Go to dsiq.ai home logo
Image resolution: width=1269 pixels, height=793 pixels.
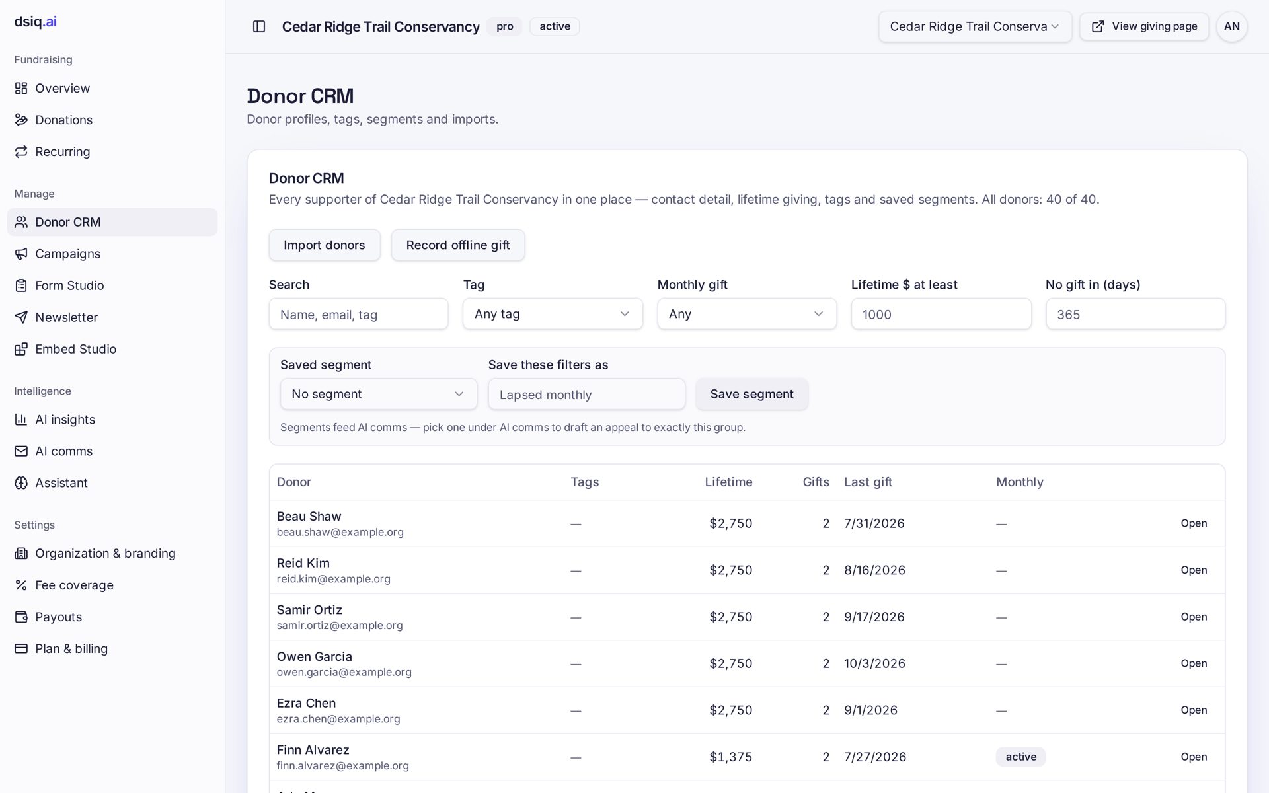[36, 21]
